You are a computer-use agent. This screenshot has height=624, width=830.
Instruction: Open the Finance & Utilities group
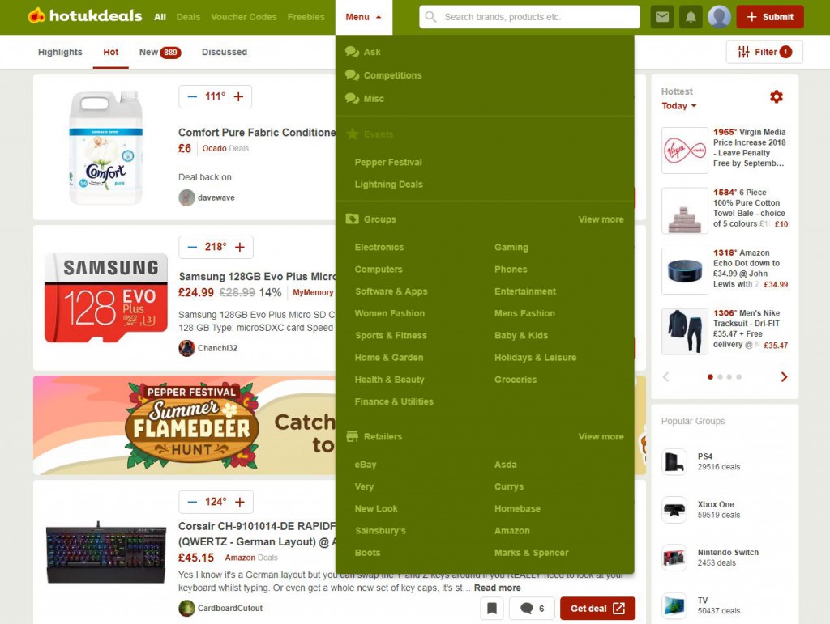click(x=394, y=401)
